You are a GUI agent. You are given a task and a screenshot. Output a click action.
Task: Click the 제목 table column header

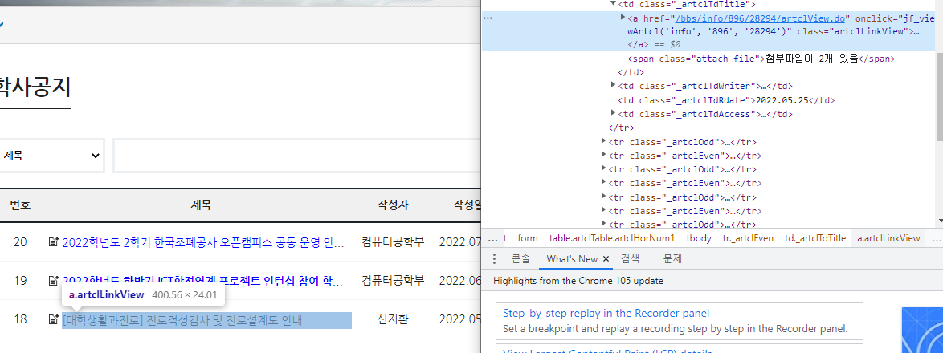click(x=201, y=205)
